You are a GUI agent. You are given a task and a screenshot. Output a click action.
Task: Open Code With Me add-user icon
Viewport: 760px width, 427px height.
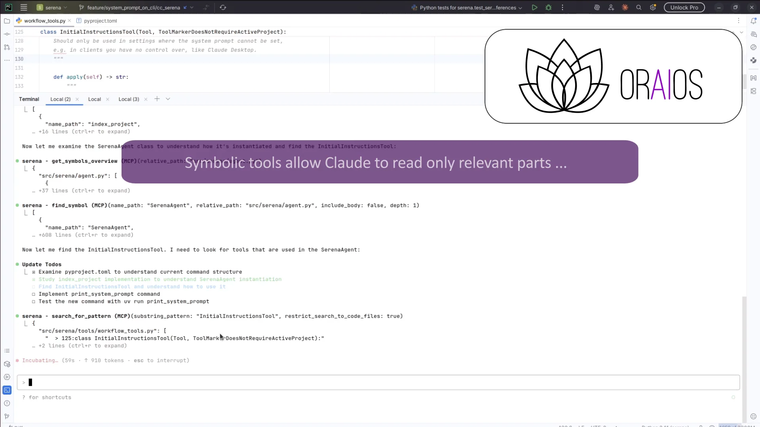[611, 8]
